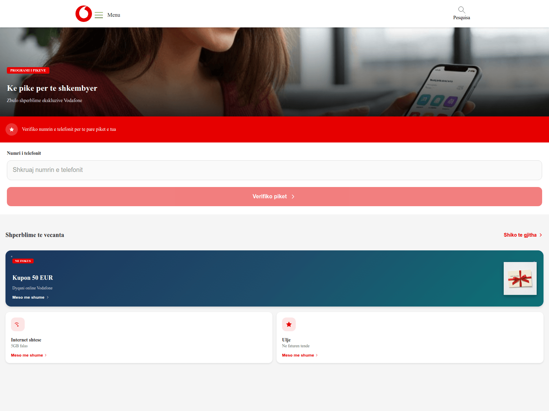The height and width of the screenshot is (411, 549).
Task: Click the Numri i telefonit label
Action: pyautogui.click(x=24, y=153)
